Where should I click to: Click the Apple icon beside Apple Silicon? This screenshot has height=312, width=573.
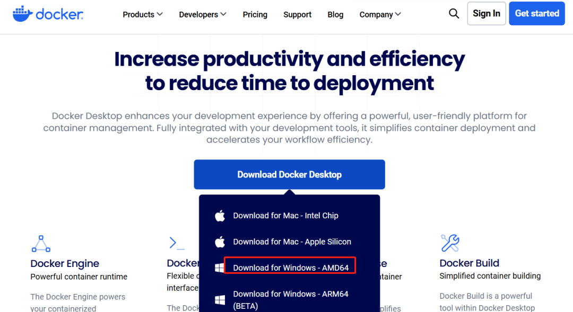point(220,242)
